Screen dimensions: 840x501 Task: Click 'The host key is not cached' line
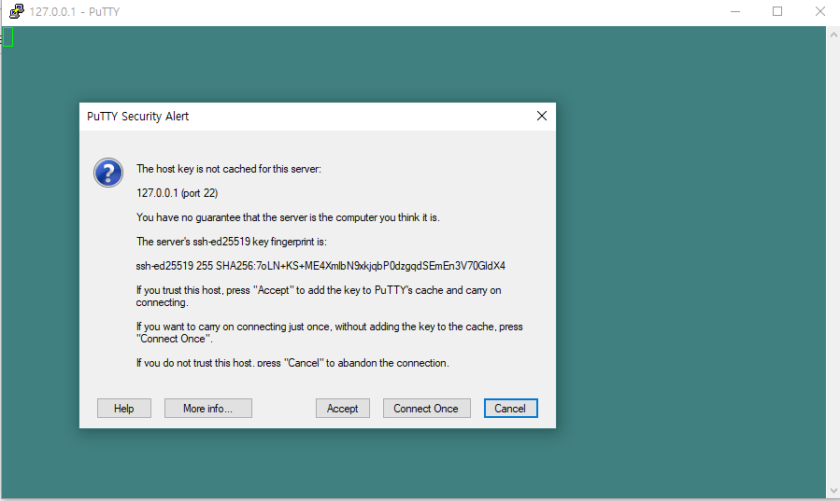(x=229, y=169)
